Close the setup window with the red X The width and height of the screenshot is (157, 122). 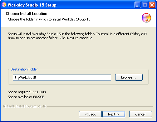coord(152,5)
